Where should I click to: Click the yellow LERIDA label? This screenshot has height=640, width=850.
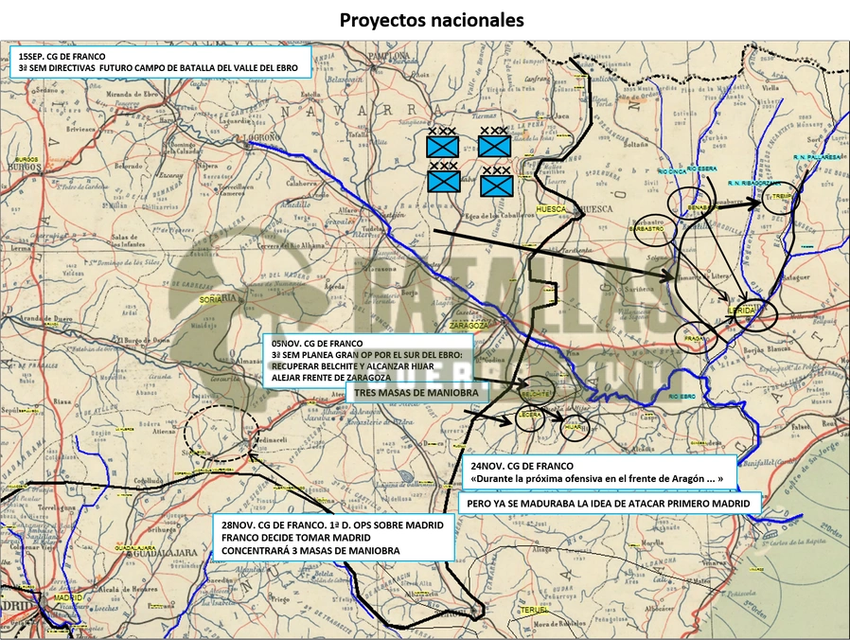coord(743,311)
